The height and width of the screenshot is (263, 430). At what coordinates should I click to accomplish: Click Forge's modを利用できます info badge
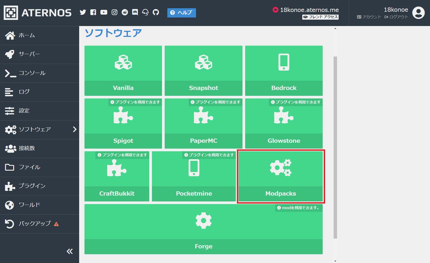pyautogui.click(x=299, y=208)
